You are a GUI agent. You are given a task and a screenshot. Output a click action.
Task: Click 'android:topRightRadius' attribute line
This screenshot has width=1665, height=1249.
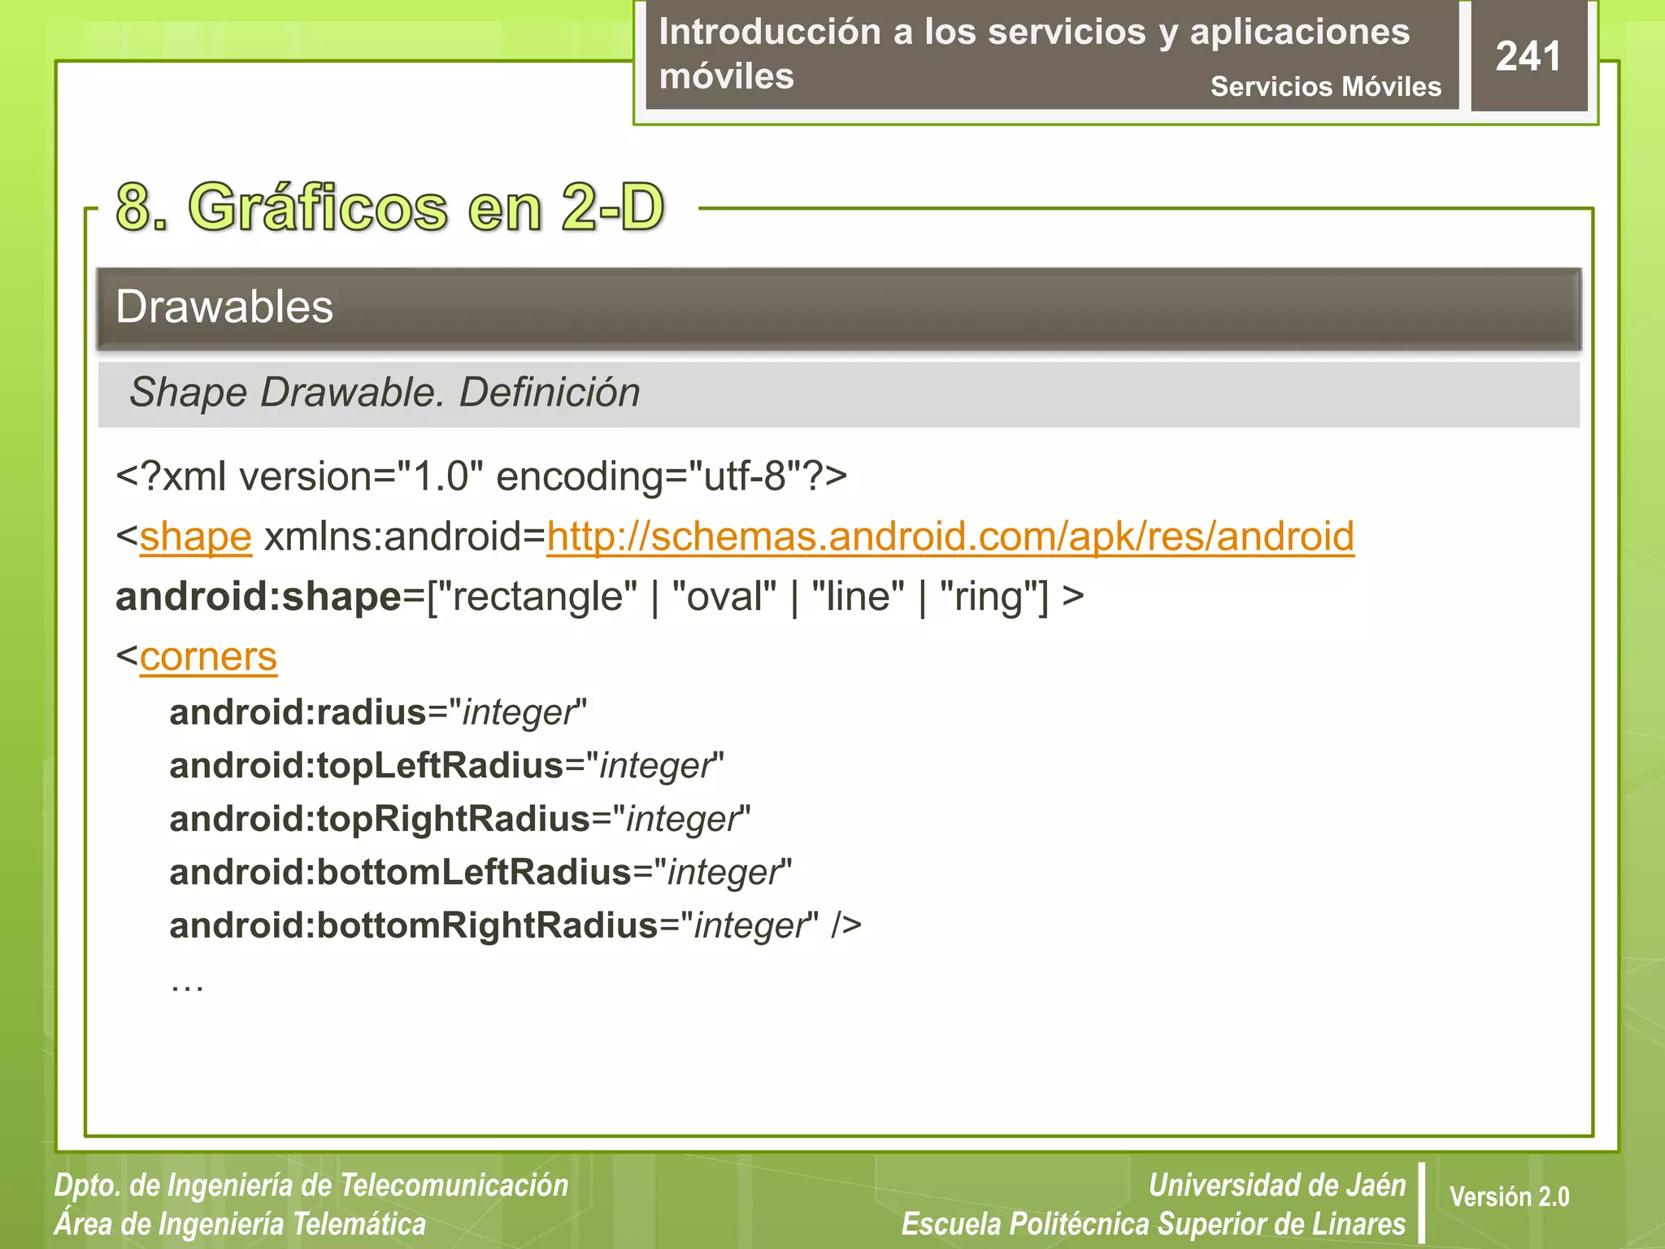pyautogui.click(x=460, y=820)
